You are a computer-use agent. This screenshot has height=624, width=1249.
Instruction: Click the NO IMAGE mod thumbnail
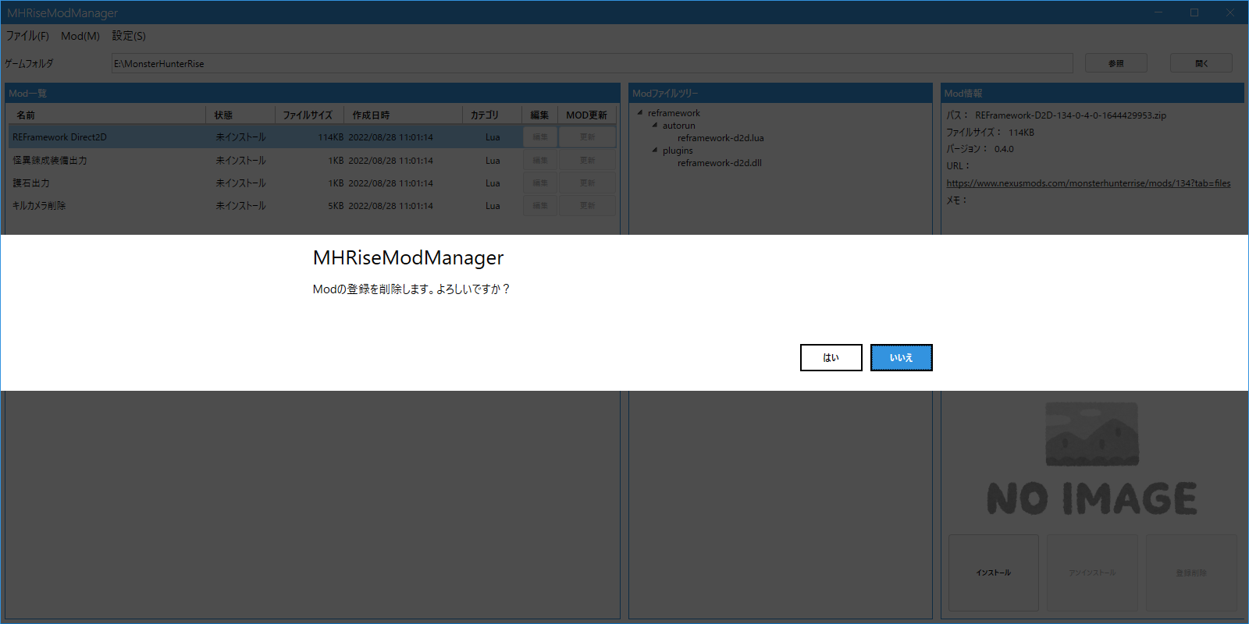[x=1092, y=460]
